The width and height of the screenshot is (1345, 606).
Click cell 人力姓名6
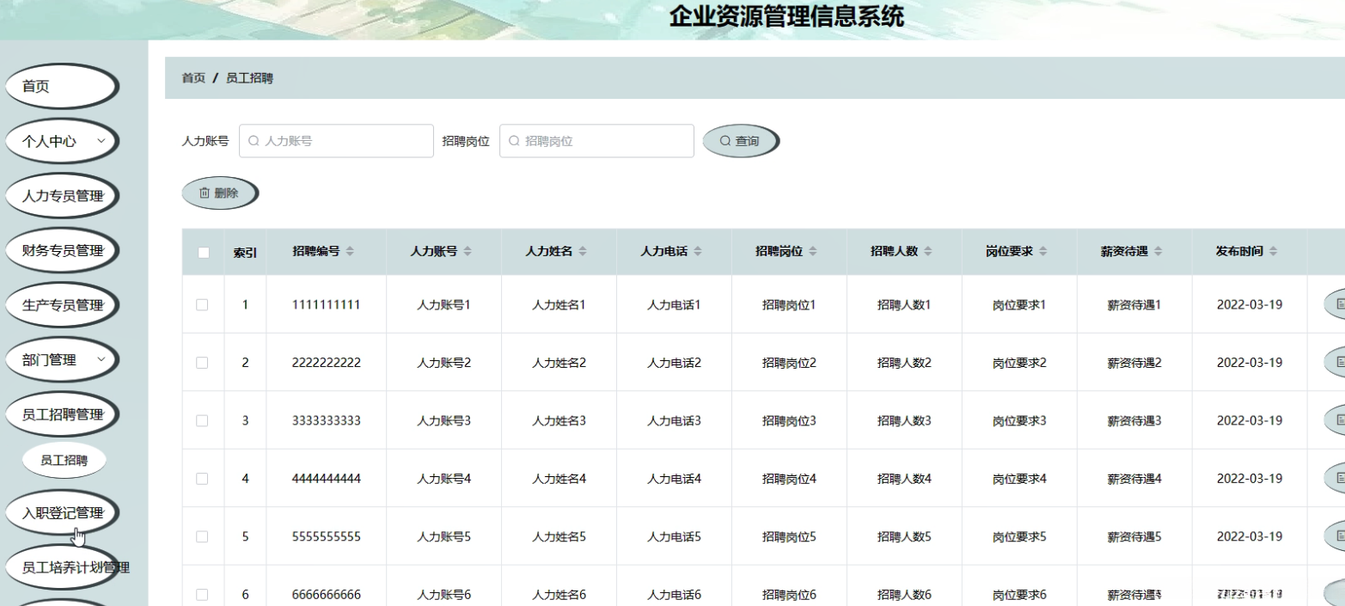pos(559,594)
